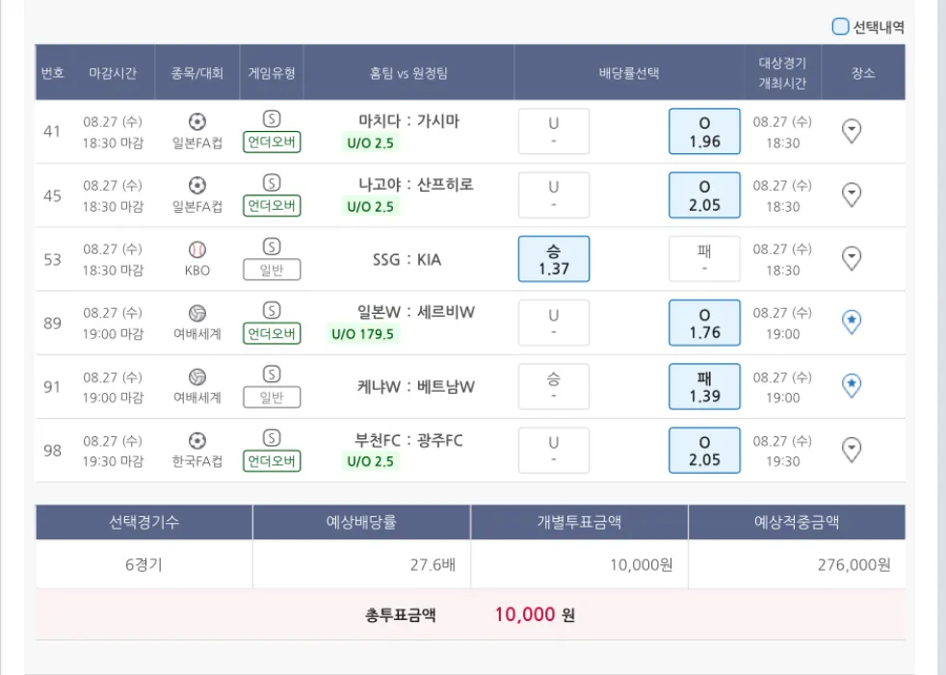Image resolution: width=946 pixels, height=675 pixels.
Task: Select U option for 마치다 vs 가시마
Action: pyautogui.click(x=554, y=132)
